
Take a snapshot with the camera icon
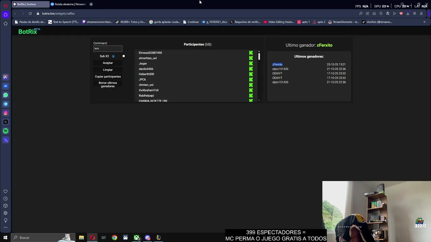pyautogui.click(x=374, y=13)
